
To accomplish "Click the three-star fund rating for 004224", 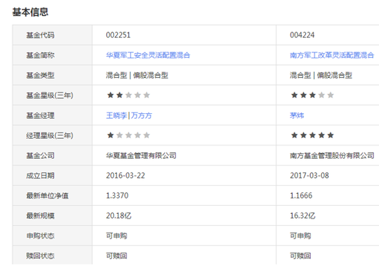I will click(x=312, y=95).
